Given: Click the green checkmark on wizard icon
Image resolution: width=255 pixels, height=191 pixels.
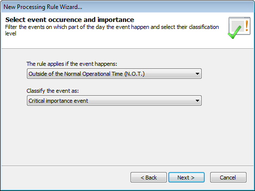Looking at the screenshot, I should coord(234,32).
